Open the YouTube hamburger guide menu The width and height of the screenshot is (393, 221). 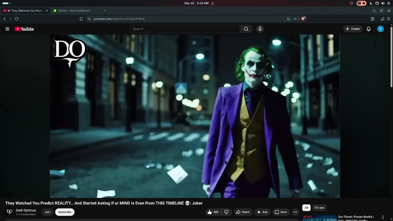pos(7,29)
